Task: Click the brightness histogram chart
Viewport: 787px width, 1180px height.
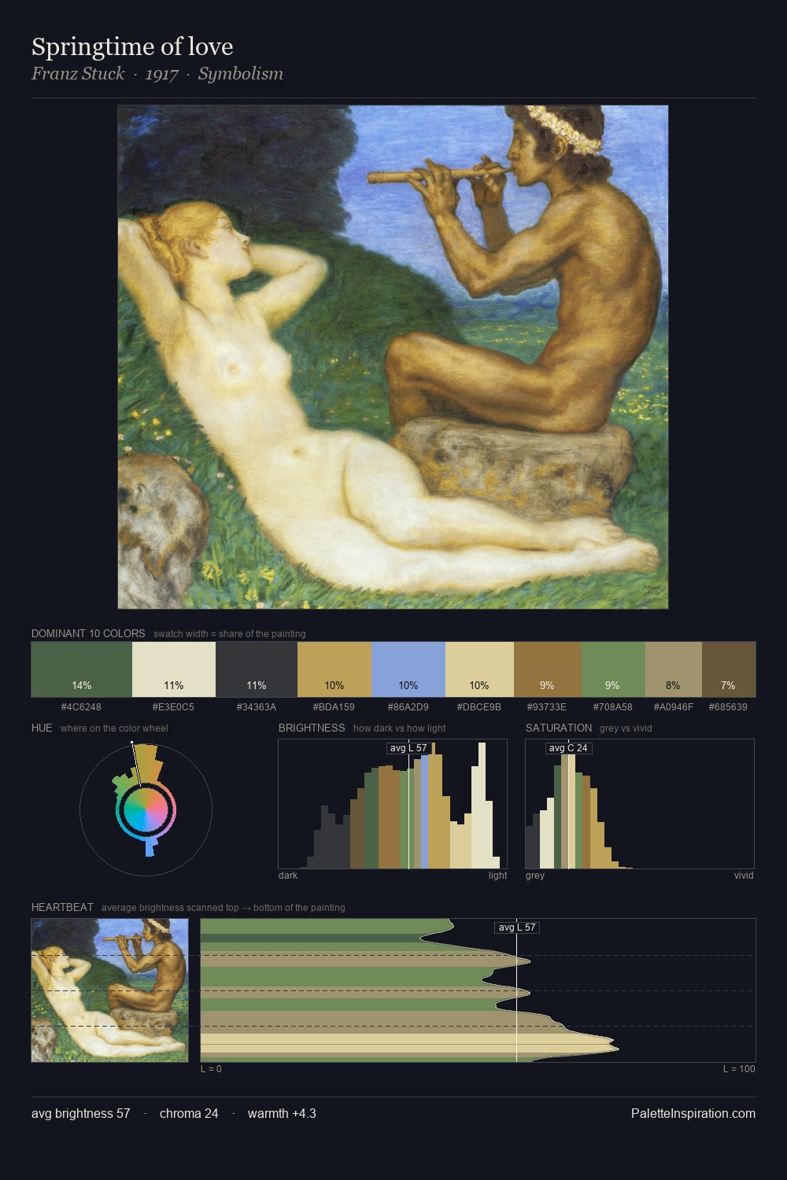Action: click(x=393, y=804)
